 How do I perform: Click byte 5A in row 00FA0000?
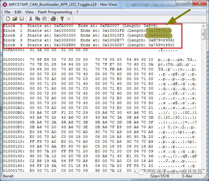39,50
